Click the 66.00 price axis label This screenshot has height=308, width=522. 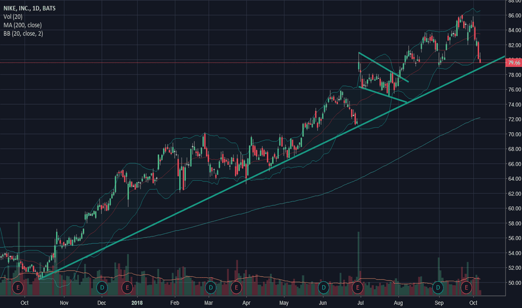514,164
